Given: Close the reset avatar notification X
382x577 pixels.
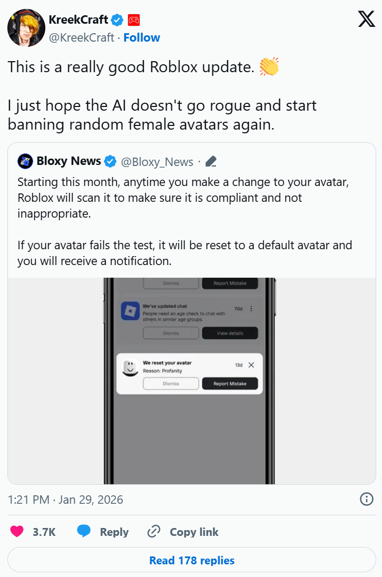Looking at the screenshot, I should tap(251, 365).
